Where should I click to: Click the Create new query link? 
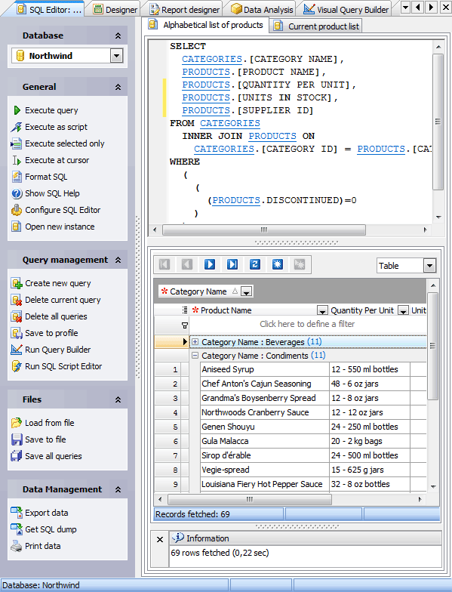(x=57, y=283)
